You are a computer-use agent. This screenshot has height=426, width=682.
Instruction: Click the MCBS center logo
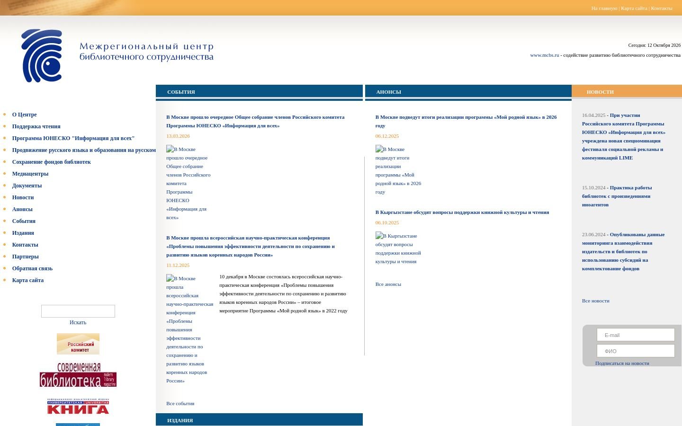[42, 55]
